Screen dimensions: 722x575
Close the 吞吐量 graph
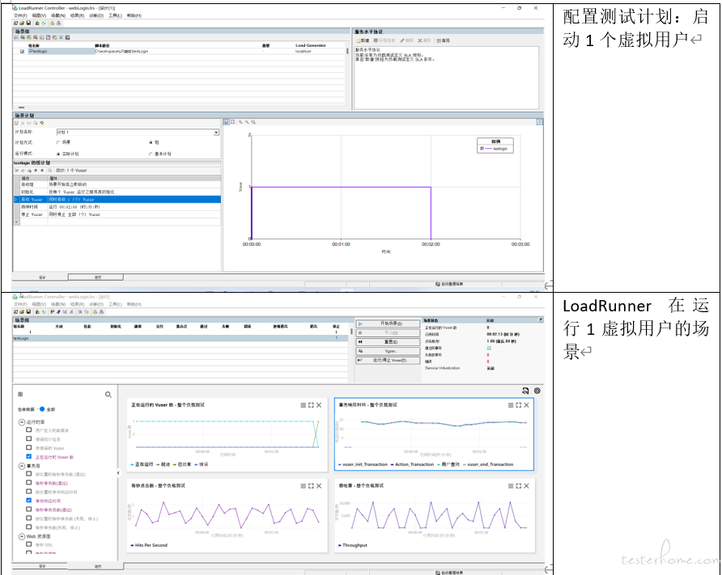coord(526,486)
